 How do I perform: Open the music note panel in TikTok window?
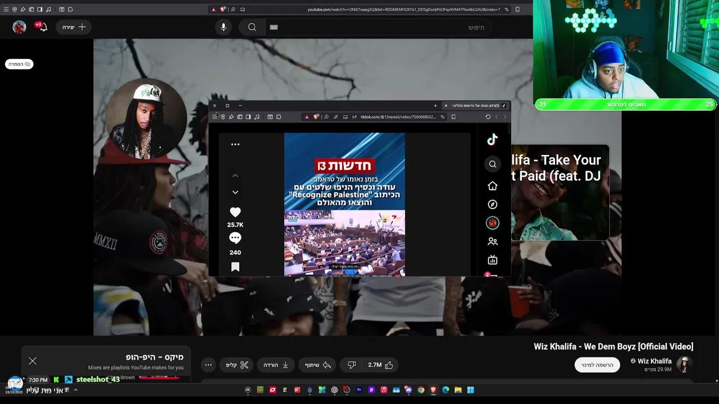click(x=257, y=117)
